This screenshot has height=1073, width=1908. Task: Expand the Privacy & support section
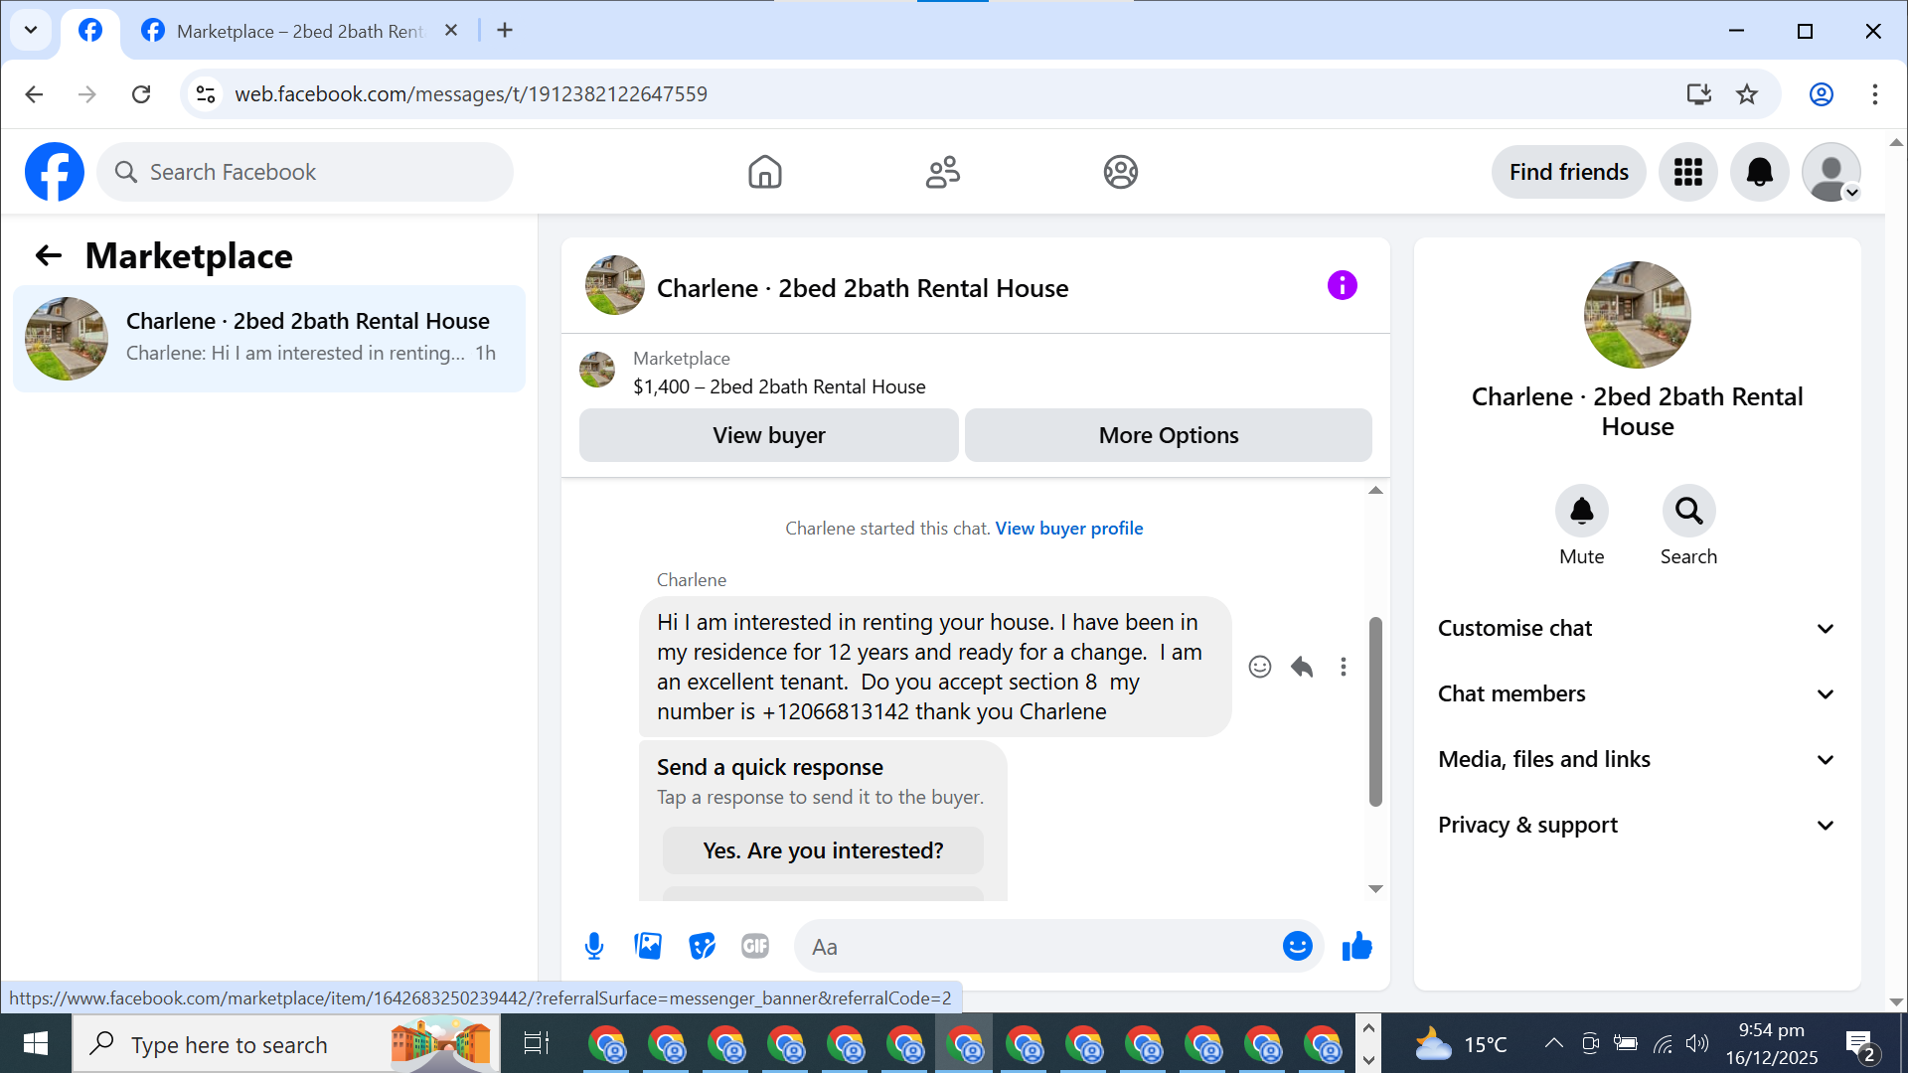click(x=1637, y=826)
